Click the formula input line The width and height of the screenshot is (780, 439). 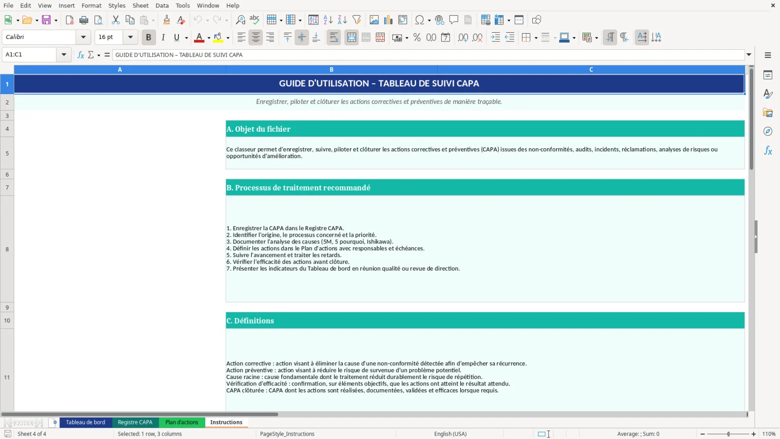[x=429, y=55]
